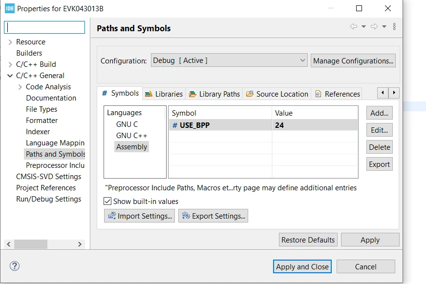Open back history dropdown arrow
Viewport: 426px width, 284px height.
tap(363, 26)
